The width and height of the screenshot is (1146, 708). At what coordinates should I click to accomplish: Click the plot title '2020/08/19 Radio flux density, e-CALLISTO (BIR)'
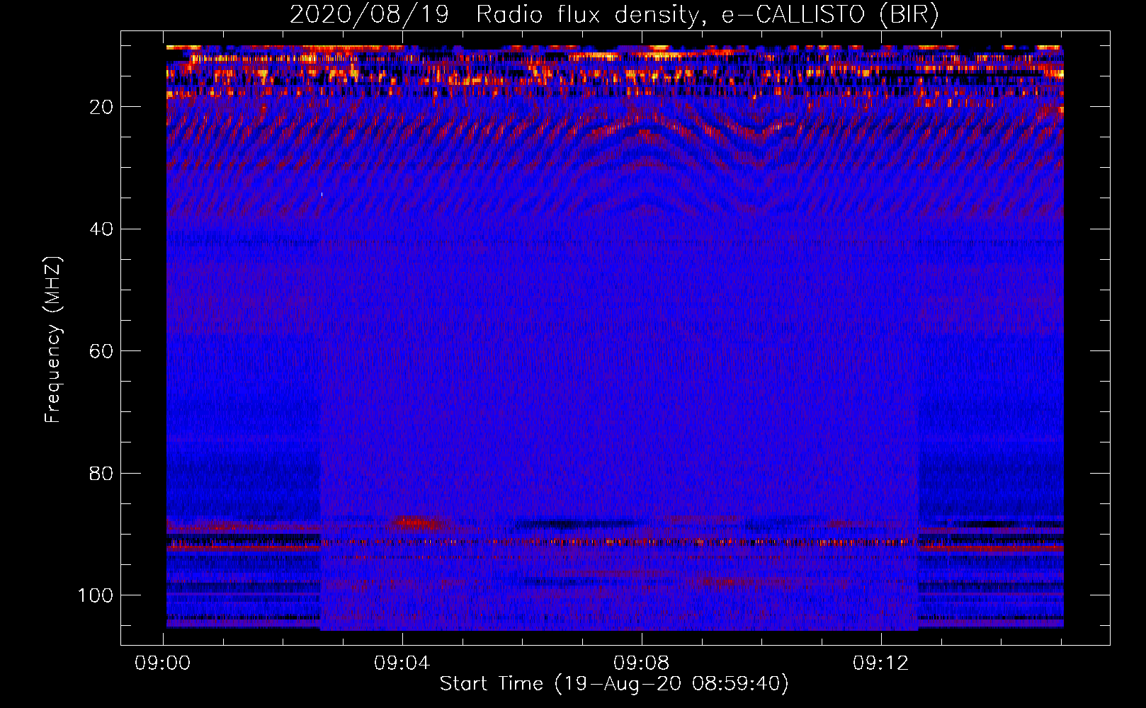pos(614,14)
